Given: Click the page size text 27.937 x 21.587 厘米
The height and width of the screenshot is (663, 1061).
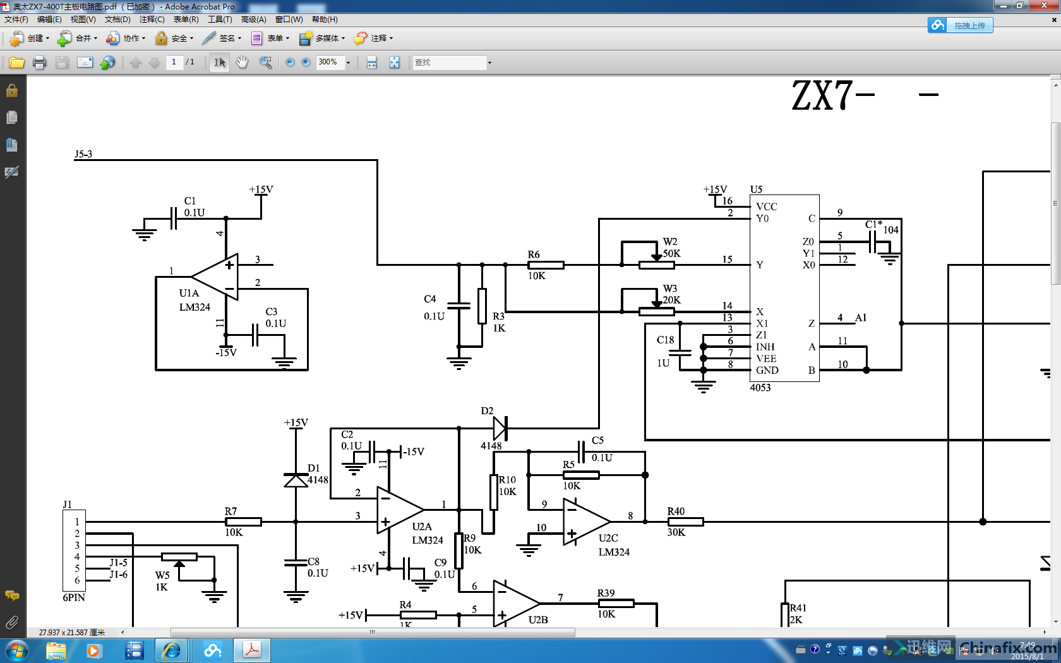Looking at the screenshot, I should point(72,632).
